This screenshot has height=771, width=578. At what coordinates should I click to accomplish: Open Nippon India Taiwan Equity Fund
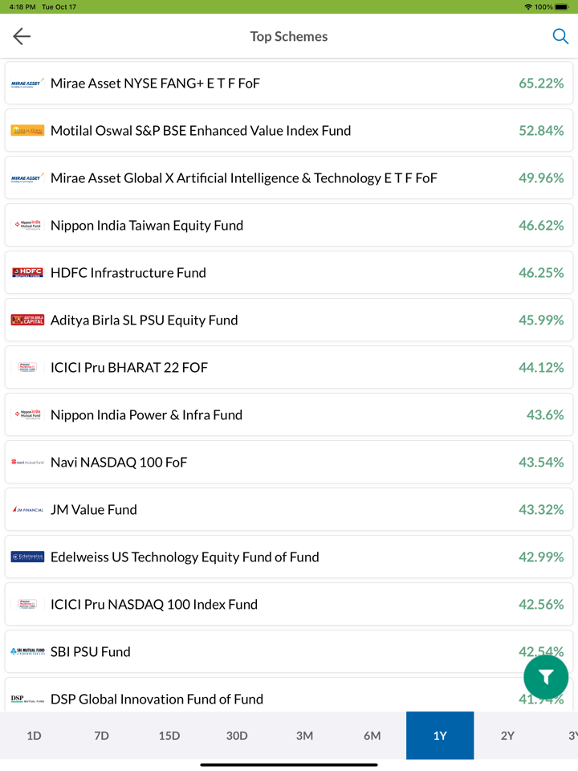[x=147, y=226]
